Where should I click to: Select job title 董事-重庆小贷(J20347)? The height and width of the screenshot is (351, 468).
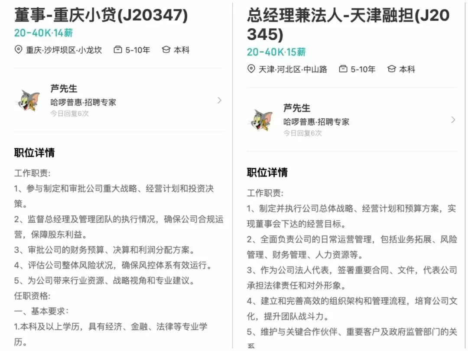coord(101,15)
